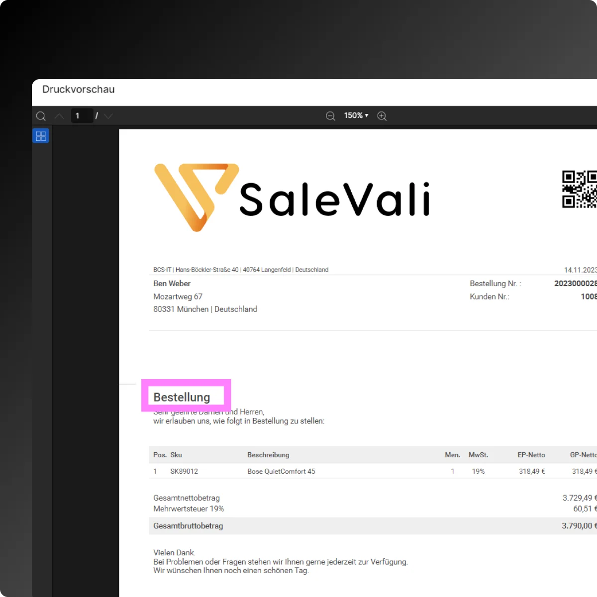Viewport: 597px width, 597px height.
Task: Click the Gesamtbruttobetrag total row
Action: coord(188,526)
